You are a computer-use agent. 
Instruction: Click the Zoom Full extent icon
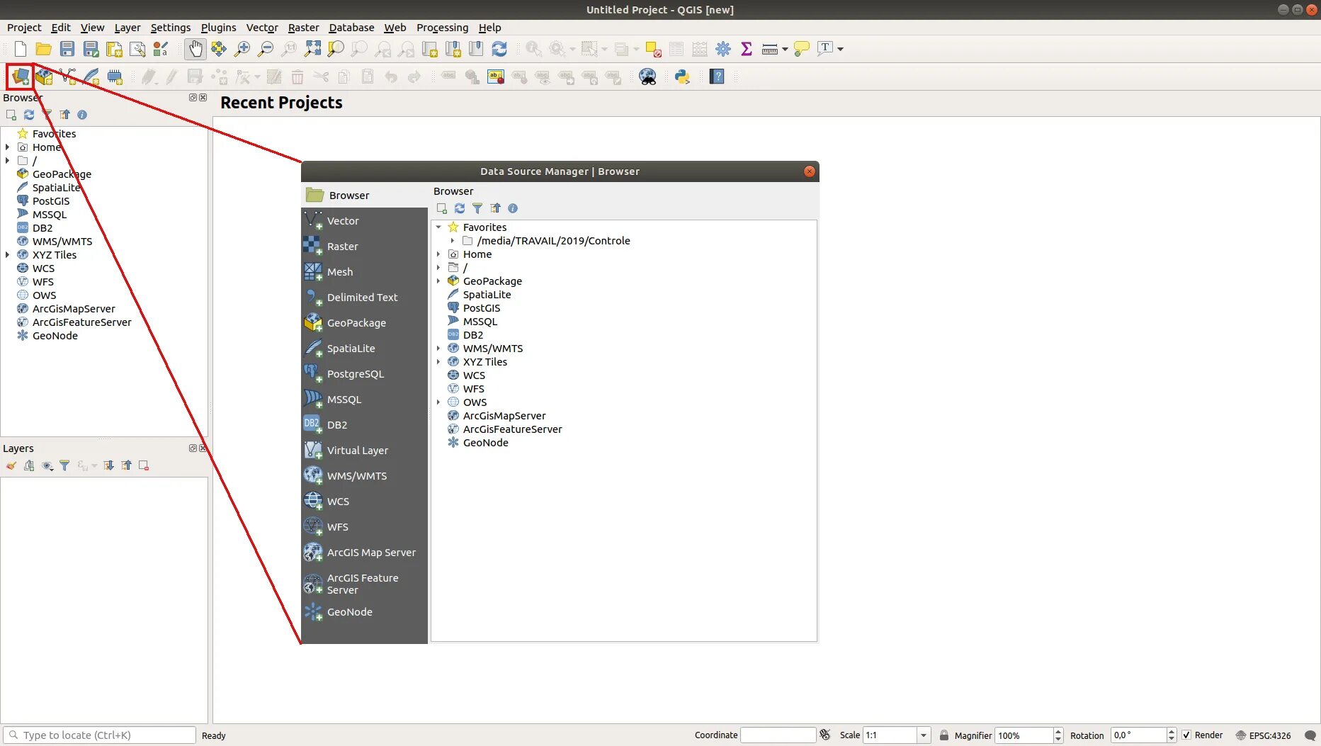coord(312,49)
